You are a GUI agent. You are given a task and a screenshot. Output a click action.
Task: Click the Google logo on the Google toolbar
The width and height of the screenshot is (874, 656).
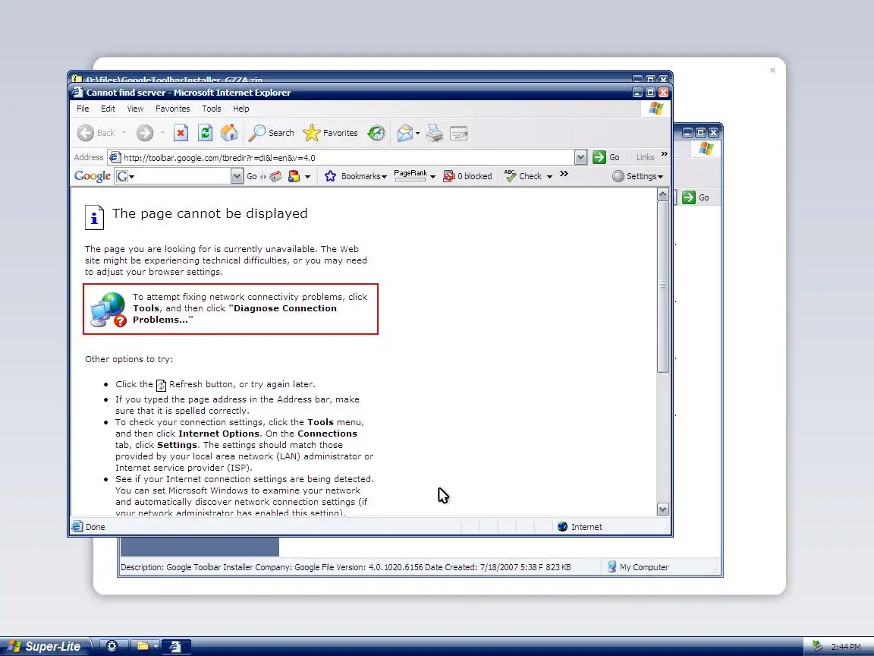[93, 176]
